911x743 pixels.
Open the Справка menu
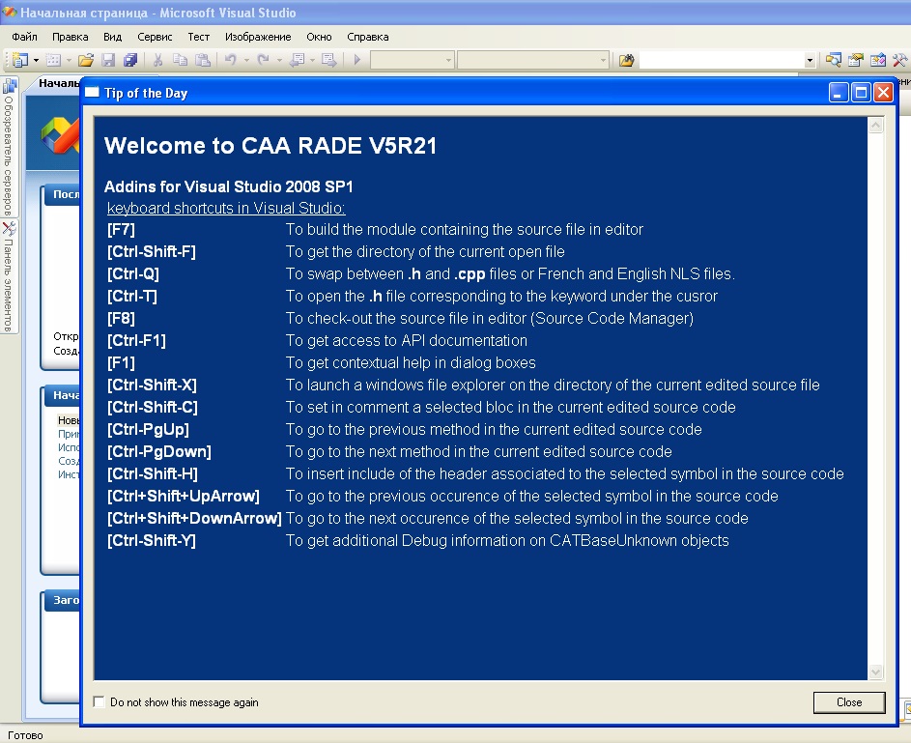367,37
